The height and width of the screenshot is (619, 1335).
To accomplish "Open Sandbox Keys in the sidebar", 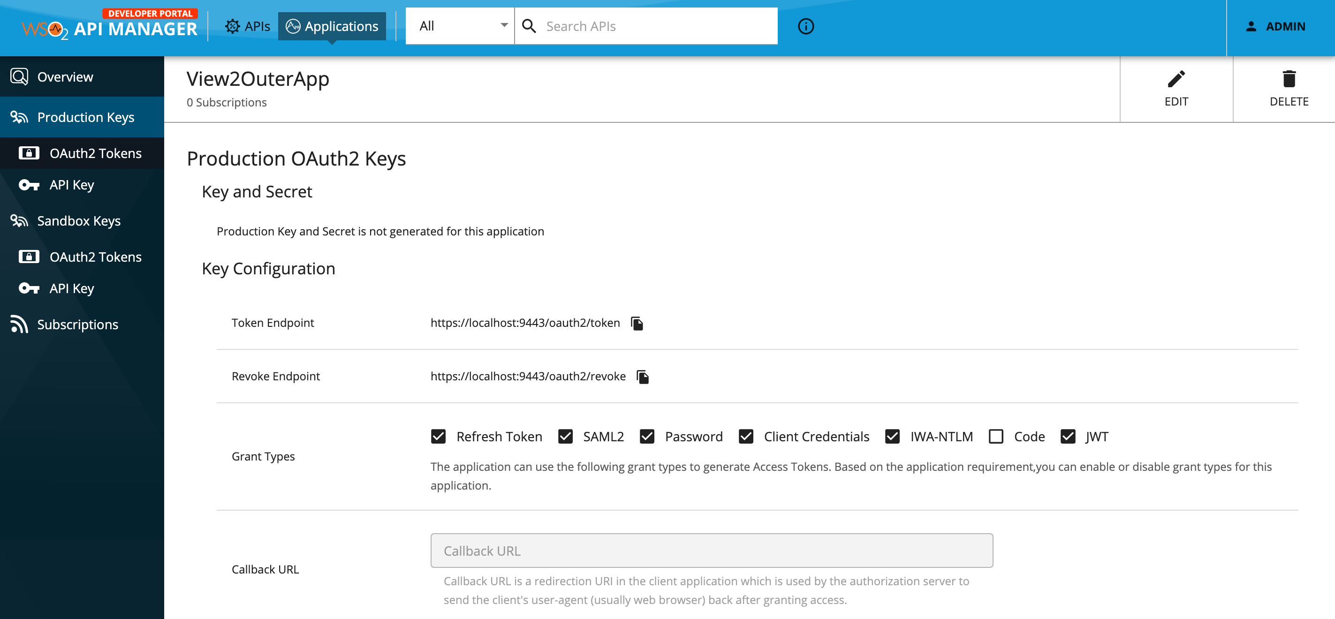I will [82, 221].
